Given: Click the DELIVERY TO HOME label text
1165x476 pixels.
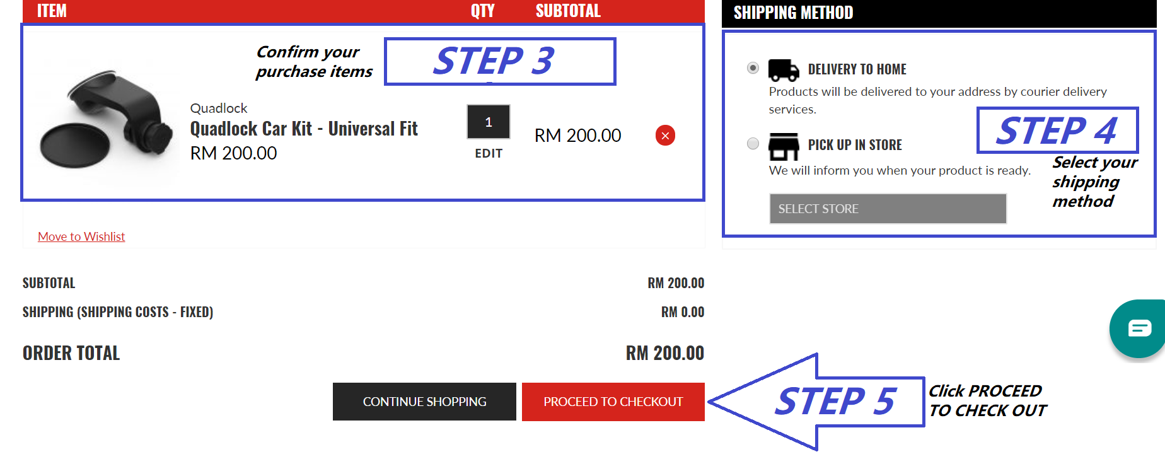Looking at the screenshot, I should [857, 69].
